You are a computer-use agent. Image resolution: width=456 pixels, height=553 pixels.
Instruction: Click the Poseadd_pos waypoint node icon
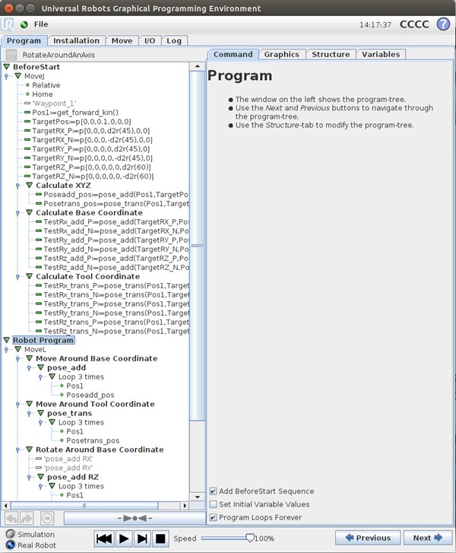click(62, 395)
